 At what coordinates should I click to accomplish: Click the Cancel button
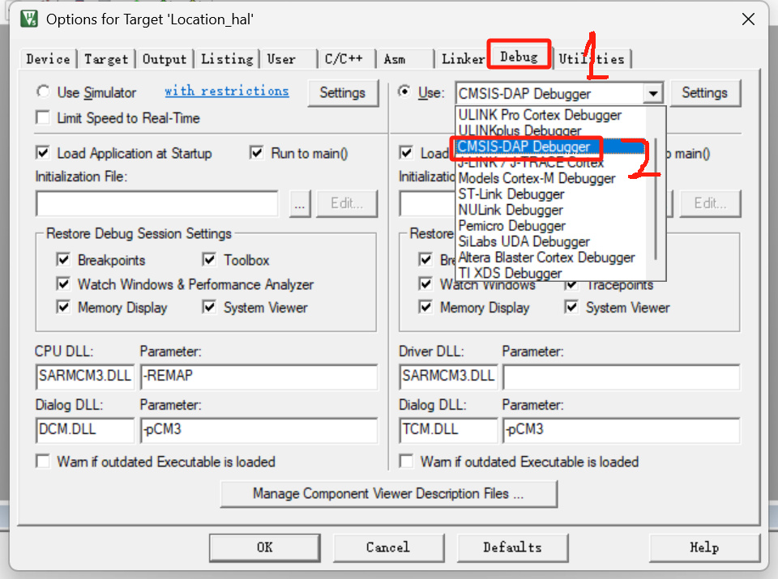388,547
